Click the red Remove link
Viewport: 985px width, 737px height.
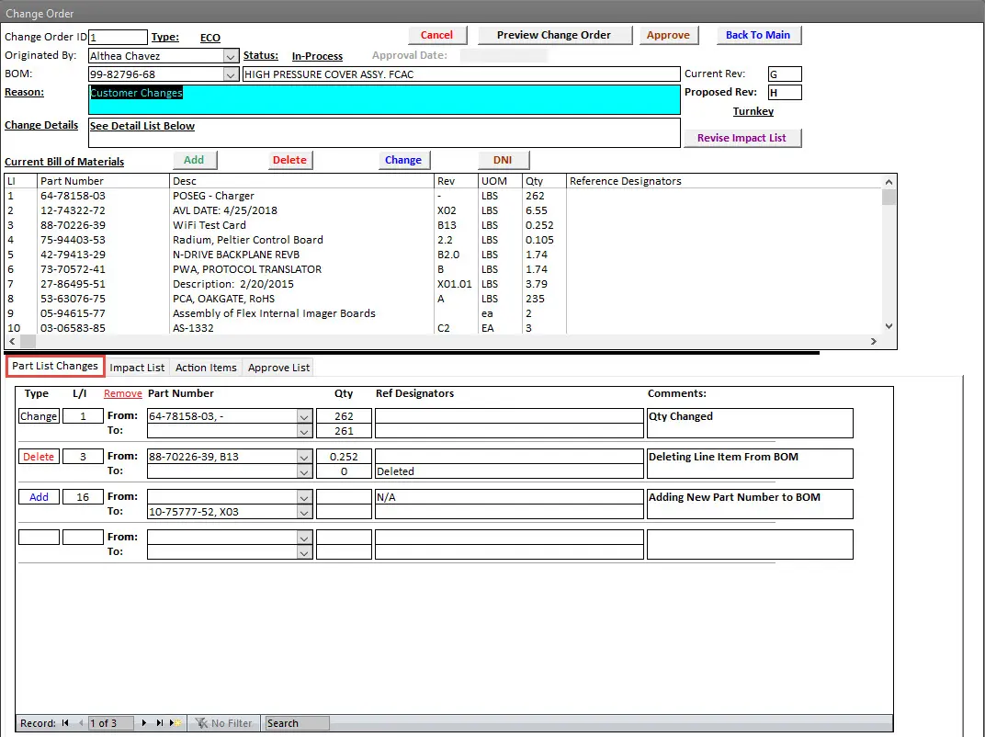pos(122,394)
